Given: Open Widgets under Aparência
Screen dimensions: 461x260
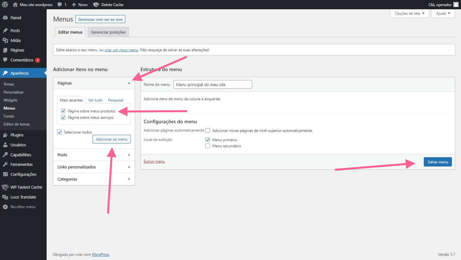Looking at the screenshot, I should pos(11,100).
